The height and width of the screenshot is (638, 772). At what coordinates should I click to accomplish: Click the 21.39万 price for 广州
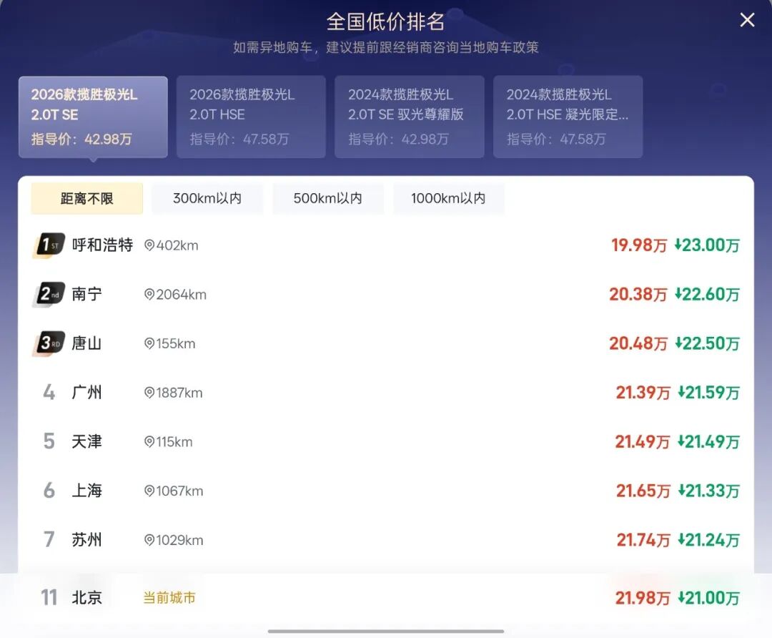point(643,393)
